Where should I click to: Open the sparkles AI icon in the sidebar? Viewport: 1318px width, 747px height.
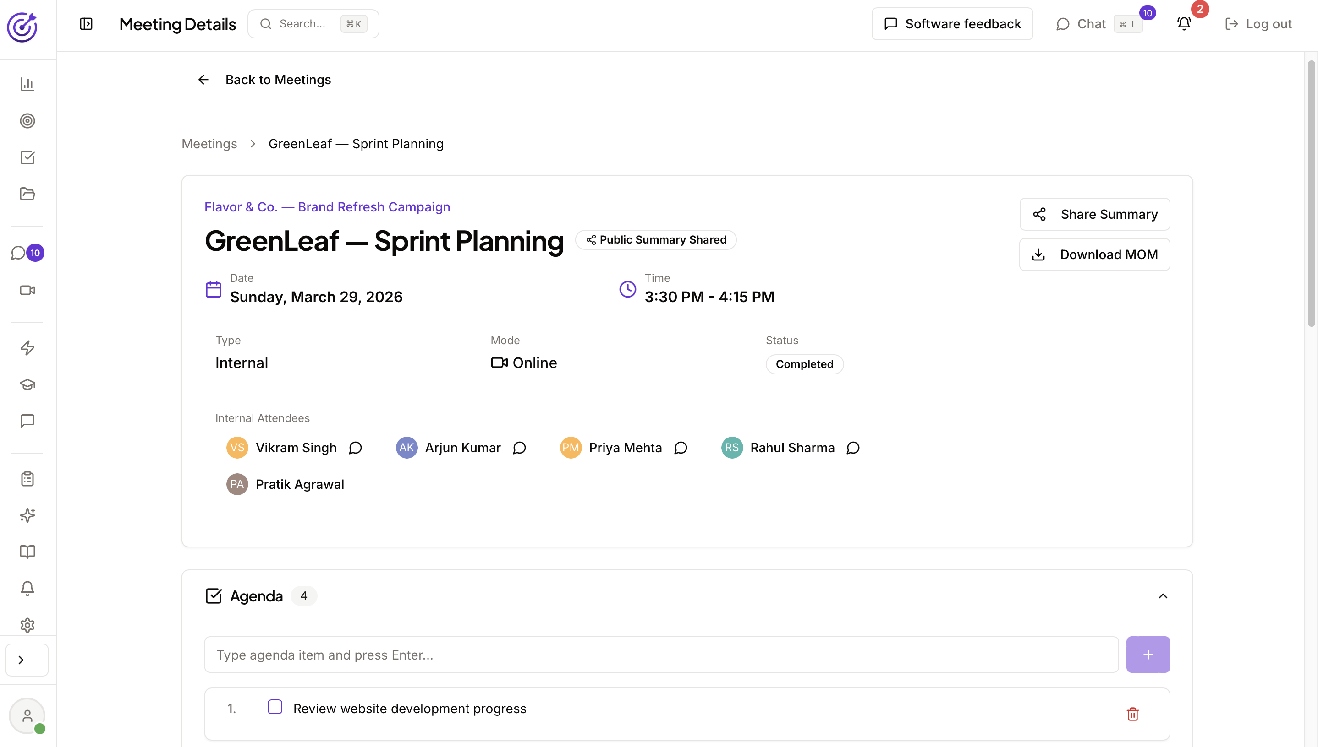tap(27, 515)
